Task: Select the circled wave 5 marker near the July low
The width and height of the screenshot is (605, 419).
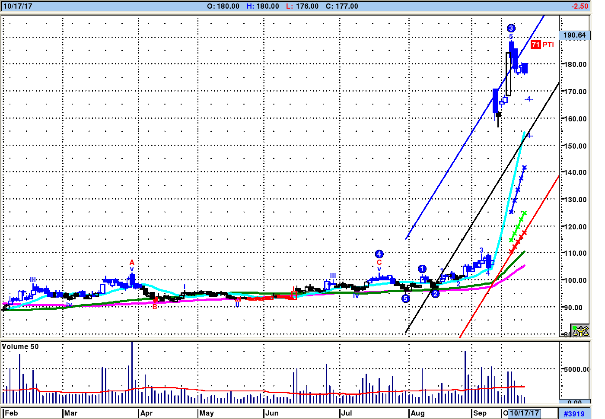Action: click(405, 298)
